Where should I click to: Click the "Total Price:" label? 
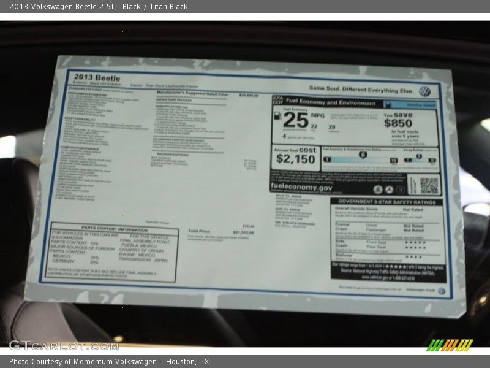click(x=199, y=231)
